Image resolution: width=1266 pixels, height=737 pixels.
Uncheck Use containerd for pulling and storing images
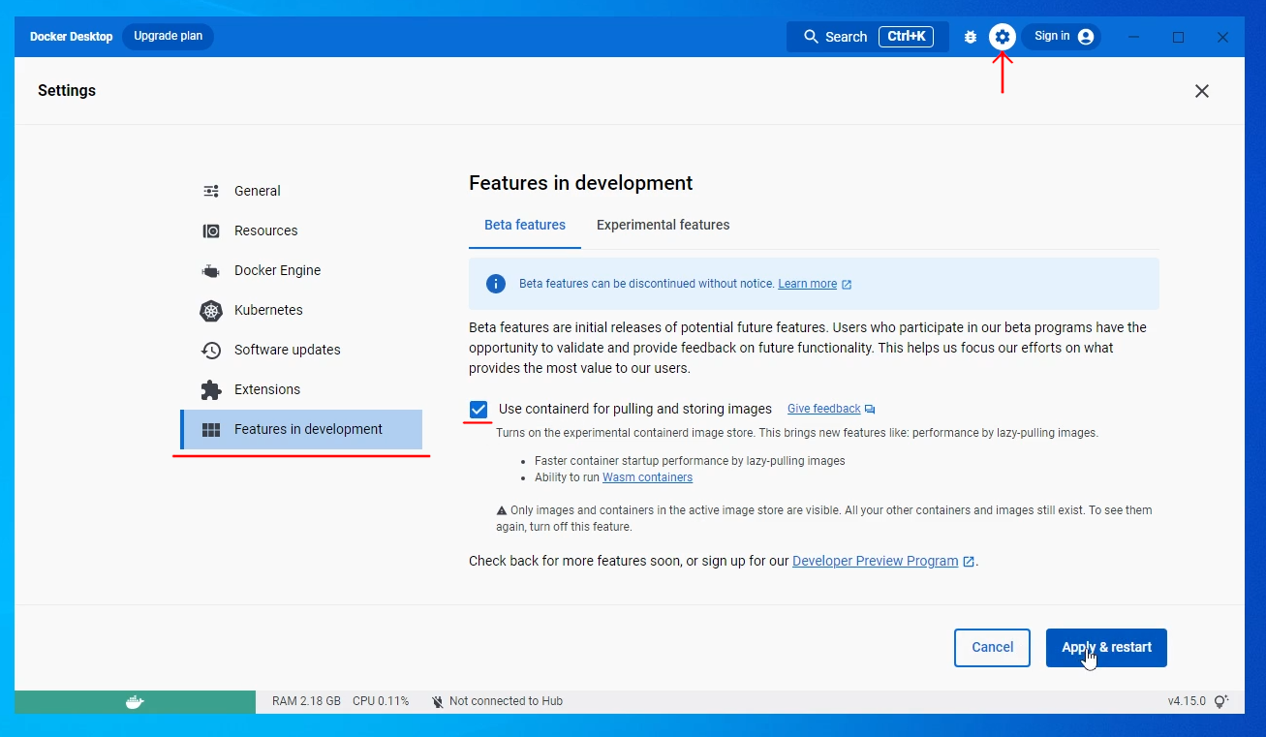pyautogui.click(x=479, y=409)
